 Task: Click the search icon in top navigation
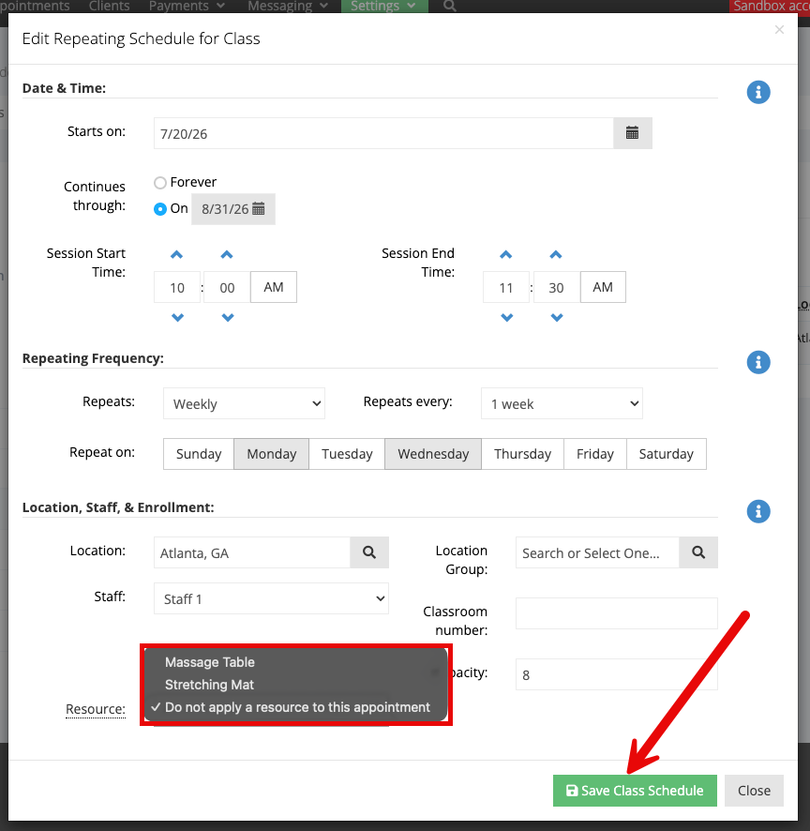450,6
